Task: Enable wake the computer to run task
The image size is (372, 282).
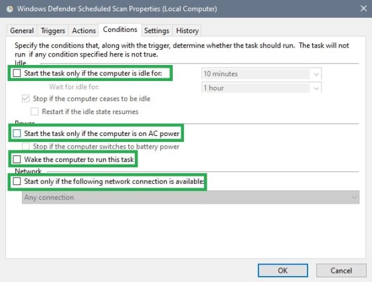Action: pyautogui.click(x=17, y=159)
